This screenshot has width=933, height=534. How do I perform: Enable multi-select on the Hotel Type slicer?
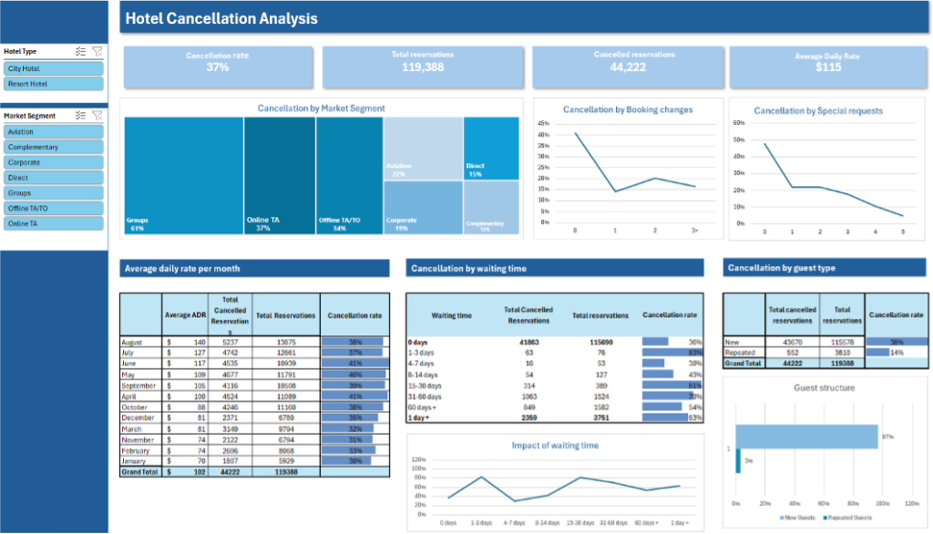pos(80,51)
